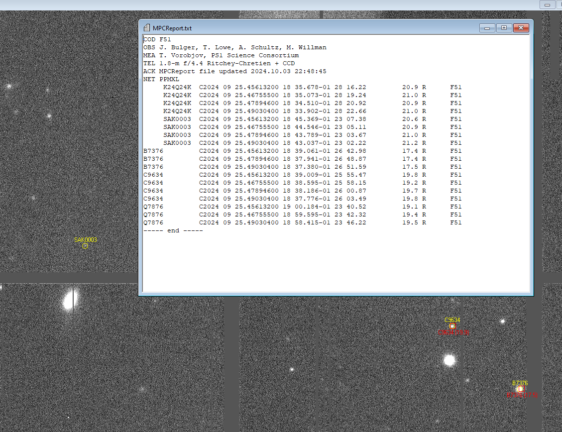The image size is (562, 432).
Task: Click the OBS observers line in report
Action: [234, 47]
